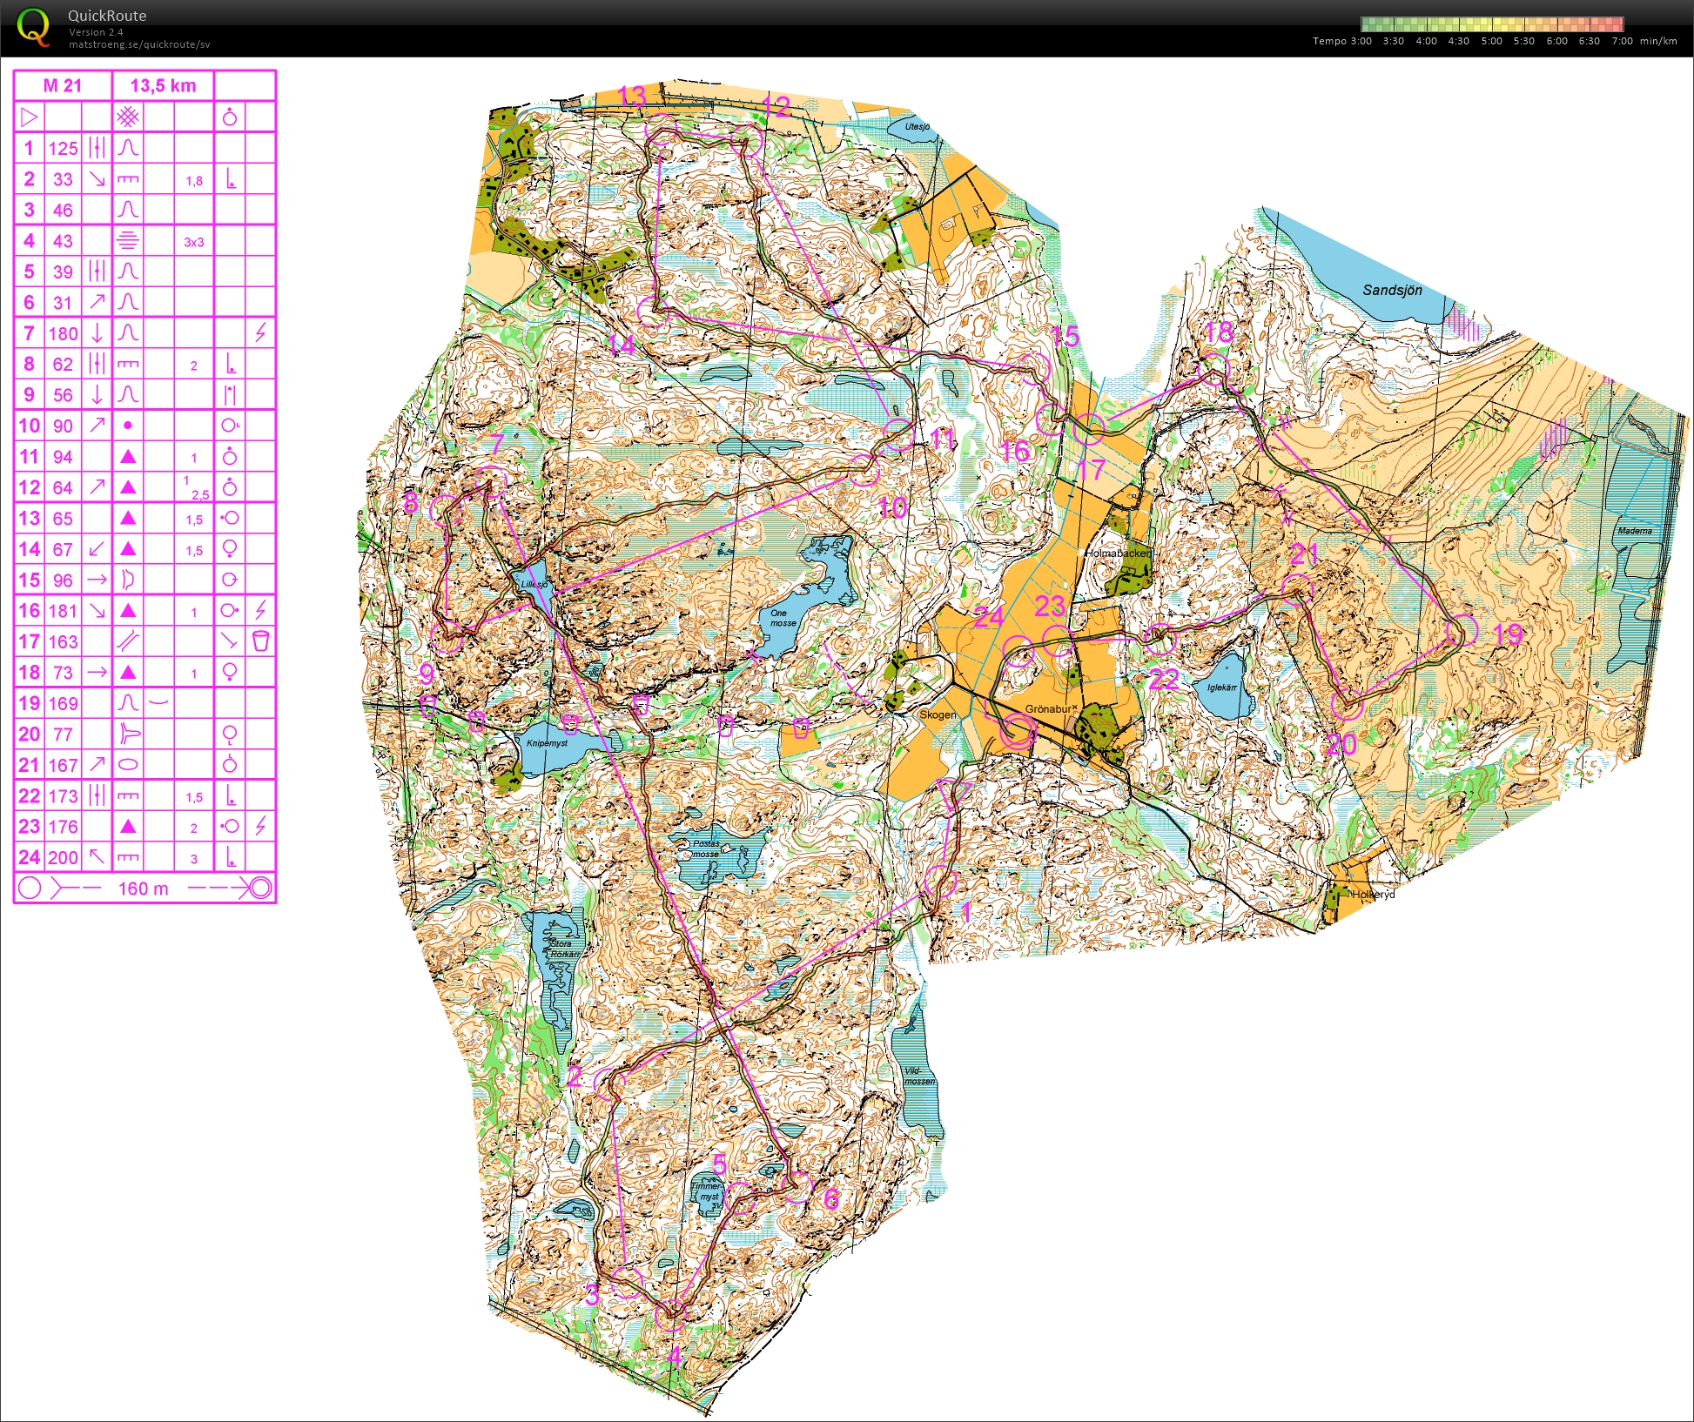Click the cliff-foot symbol in row 22
The height and width of the screenshot is (1422, 1694).
pos(230,795)
